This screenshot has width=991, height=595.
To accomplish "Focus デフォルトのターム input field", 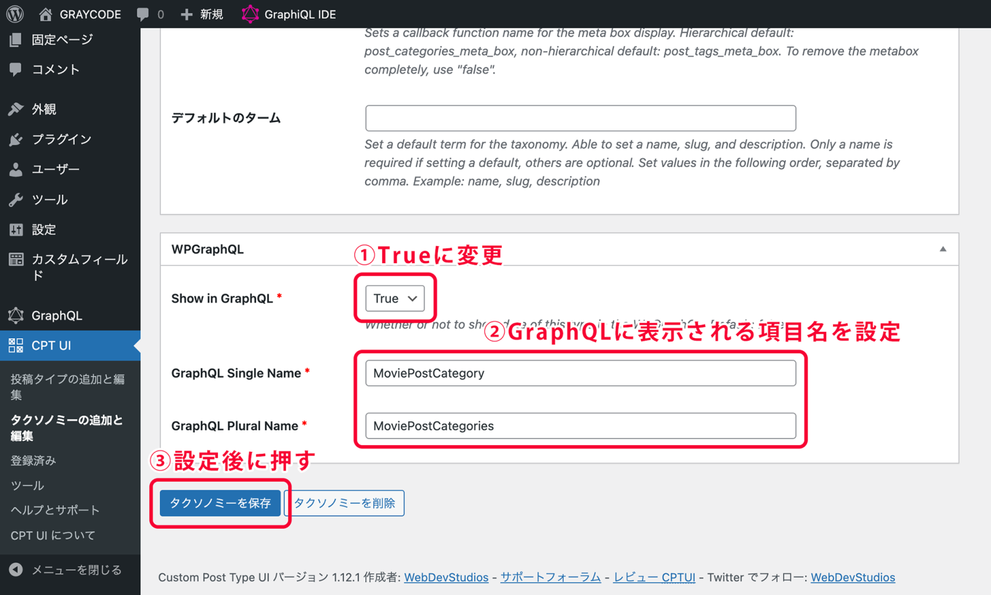I will click(x=581, y=118).
